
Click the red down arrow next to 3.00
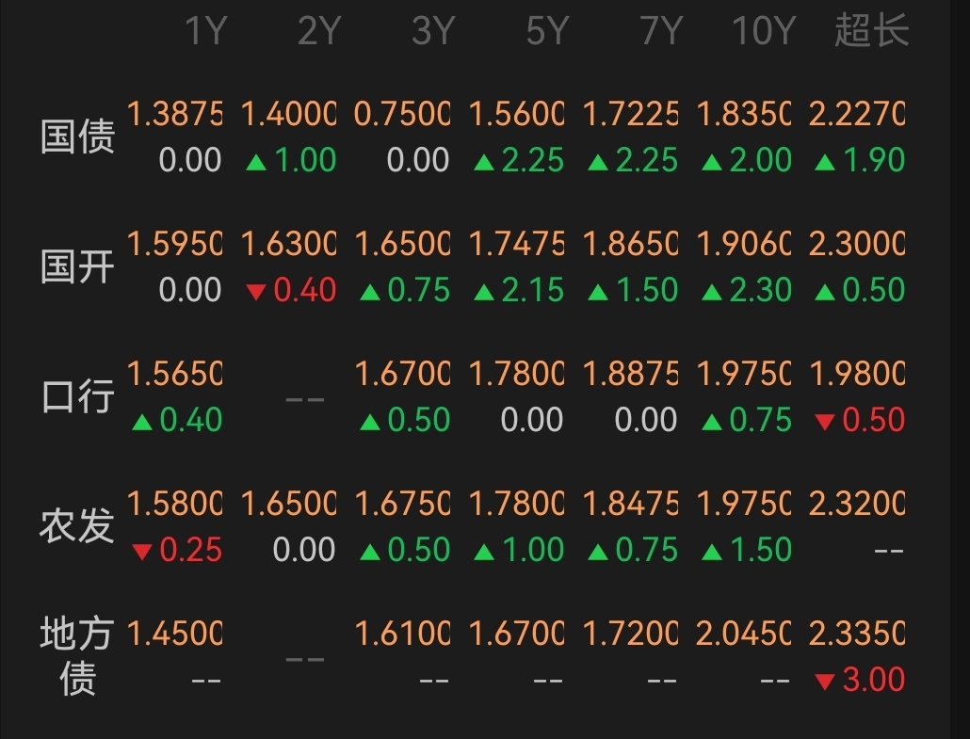pyautogui.click(x=824, y=681)
